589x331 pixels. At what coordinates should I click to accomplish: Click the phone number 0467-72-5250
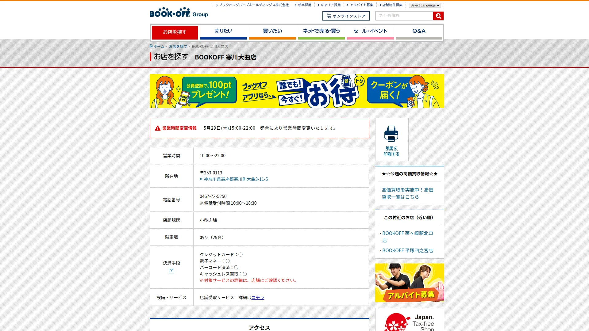[x=213, y=196]
